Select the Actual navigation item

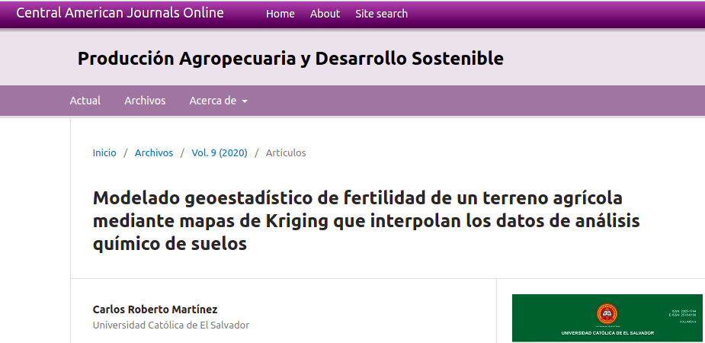click(85, 101)
